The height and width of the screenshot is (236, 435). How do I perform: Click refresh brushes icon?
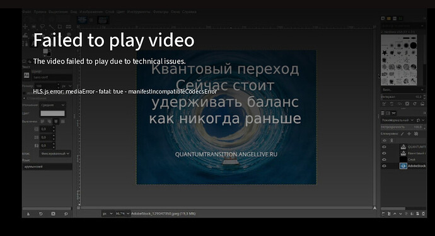click(x=415, y=104)
